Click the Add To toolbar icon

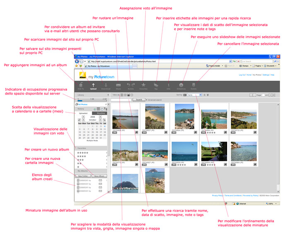[x=81, y=86]
